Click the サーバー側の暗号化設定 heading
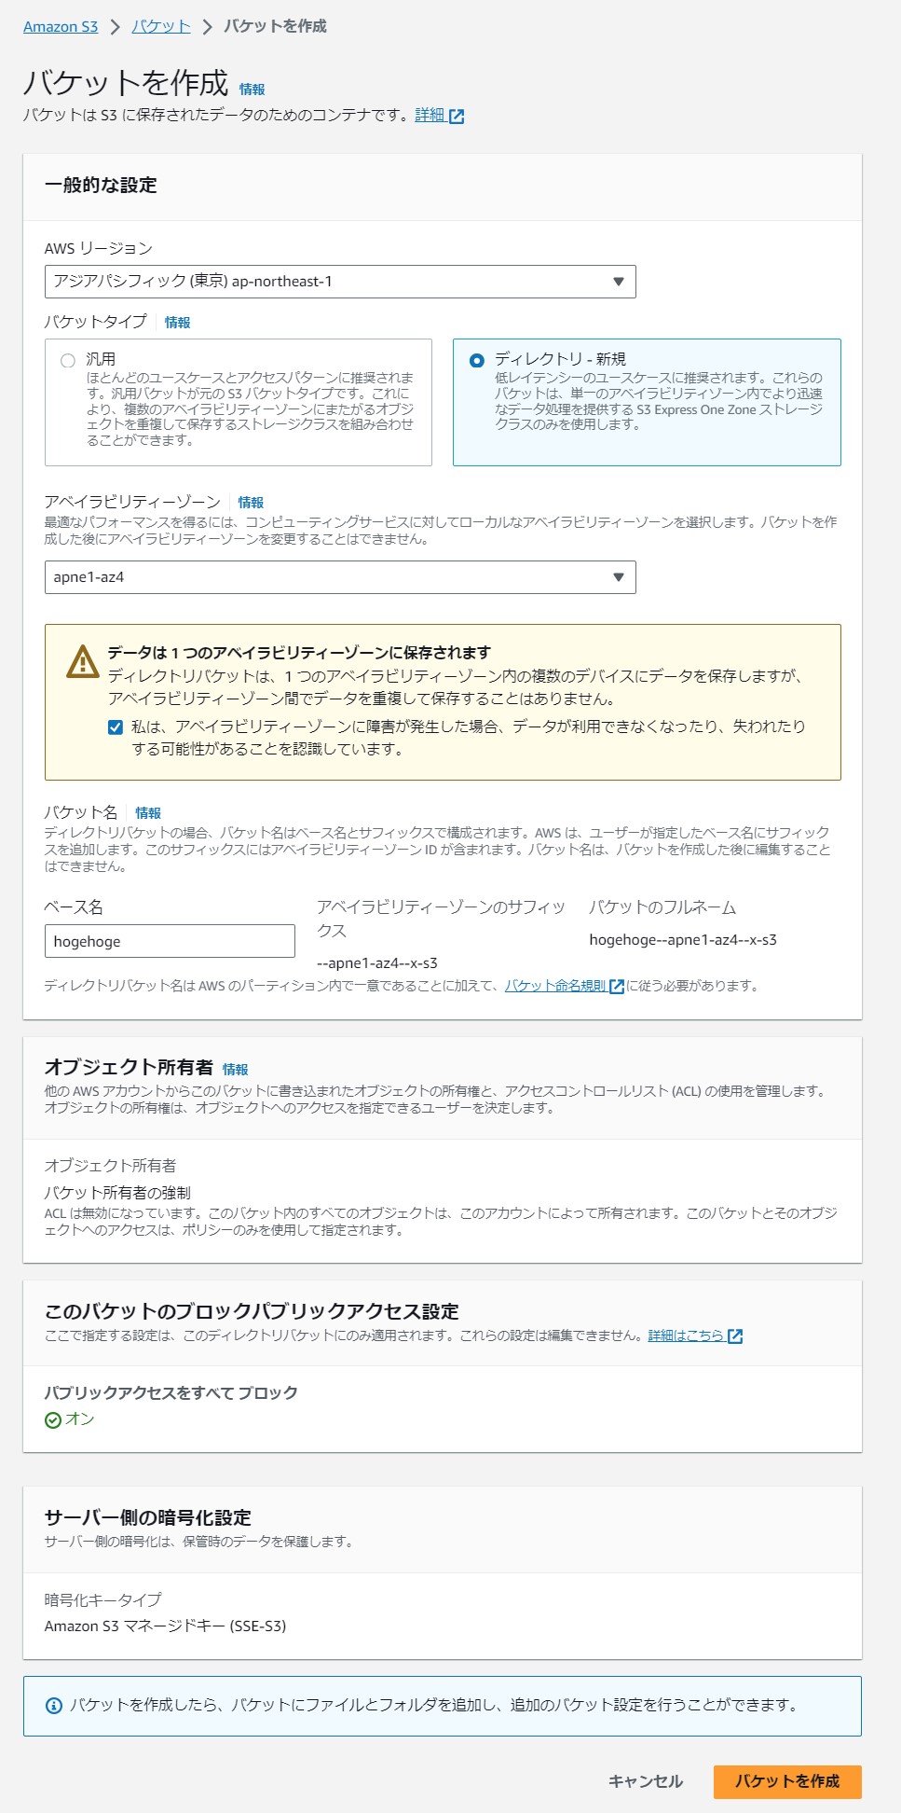The image size is (901, 1813). point(148,1517)
